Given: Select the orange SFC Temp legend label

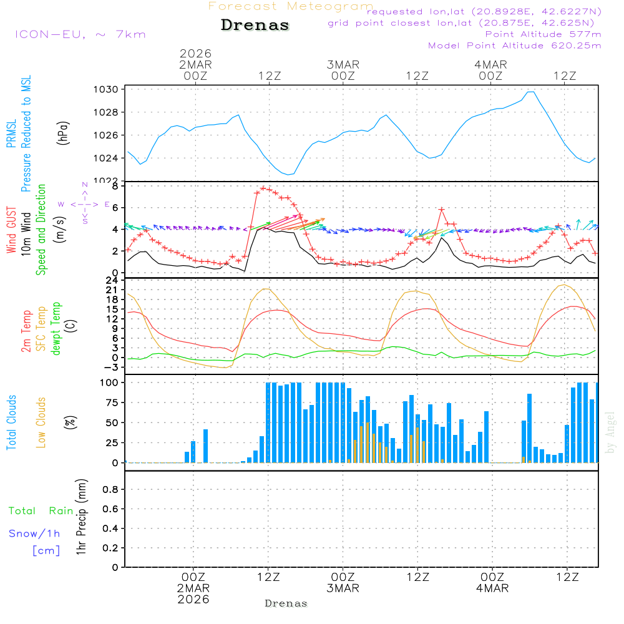Looking at the screenshot, I should [42, 329].
